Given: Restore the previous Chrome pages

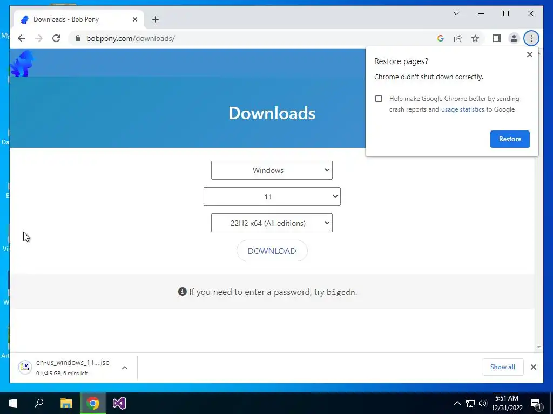Looking at the screenshot, I should pyautogui.click(x=510, y=139).
